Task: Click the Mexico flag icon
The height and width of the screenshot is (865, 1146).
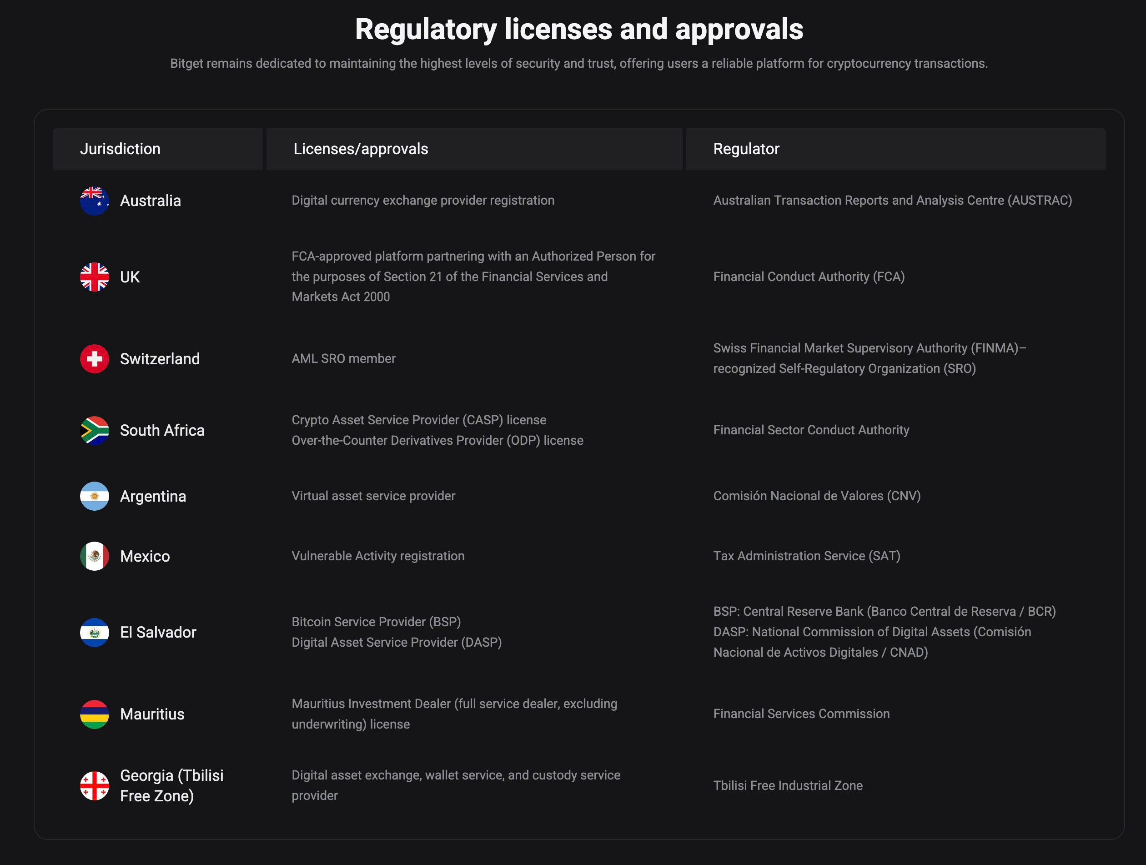Action: tap(94, 556)
